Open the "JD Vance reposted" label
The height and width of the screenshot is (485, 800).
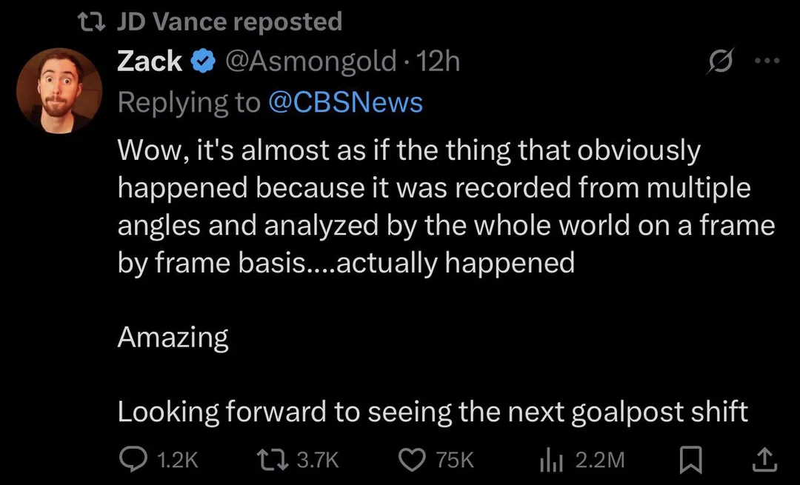tap(230, 22)
